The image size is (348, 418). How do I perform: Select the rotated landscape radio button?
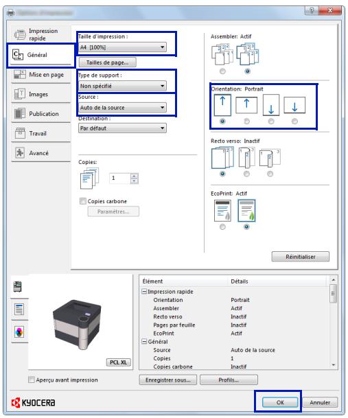tap(294, 121)
